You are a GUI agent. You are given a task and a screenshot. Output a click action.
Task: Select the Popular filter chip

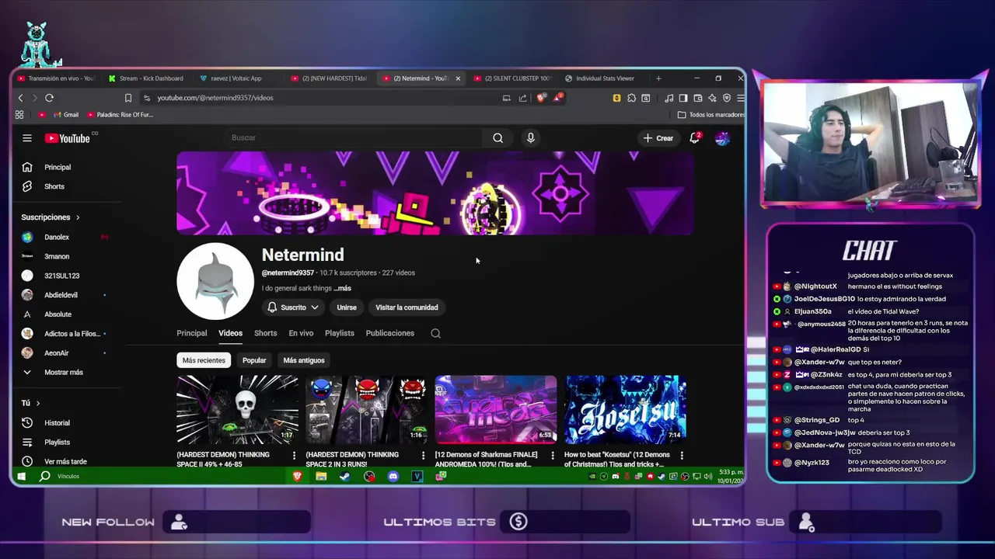[254, 360]
